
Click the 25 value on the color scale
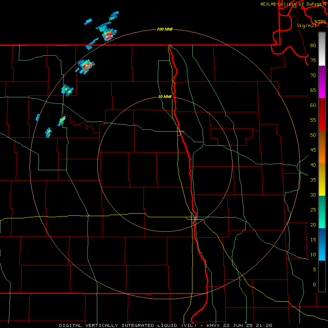[x=313, y=210]
